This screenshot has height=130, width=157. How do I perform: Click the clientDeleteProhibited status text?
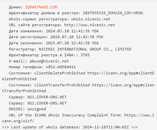point(60,73)
